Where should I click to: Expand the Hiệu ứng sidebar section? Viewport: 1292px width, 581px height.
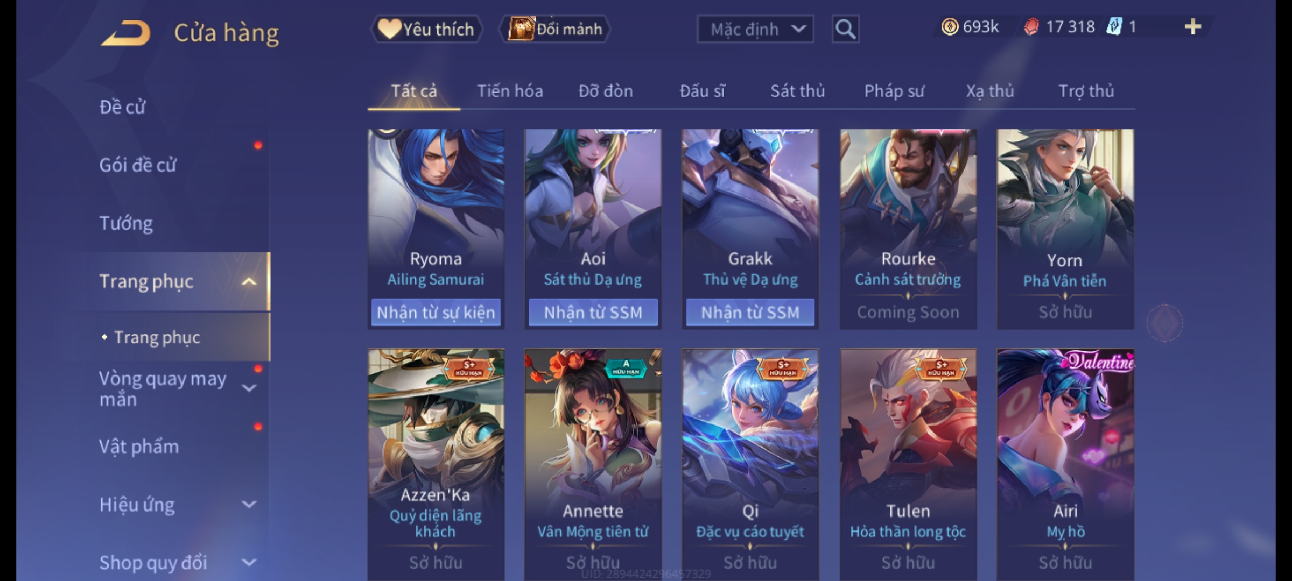tap(249, 505)
